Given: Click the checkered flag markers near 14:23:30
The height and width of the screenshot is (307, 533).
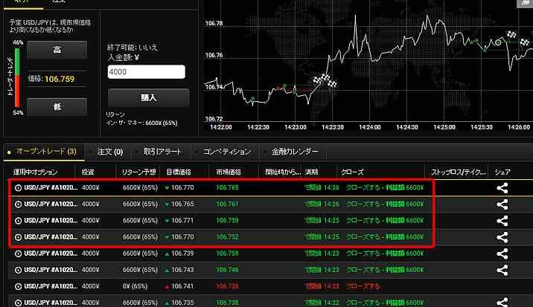Looking at the screenshot, I should click(x=325, y=80).
